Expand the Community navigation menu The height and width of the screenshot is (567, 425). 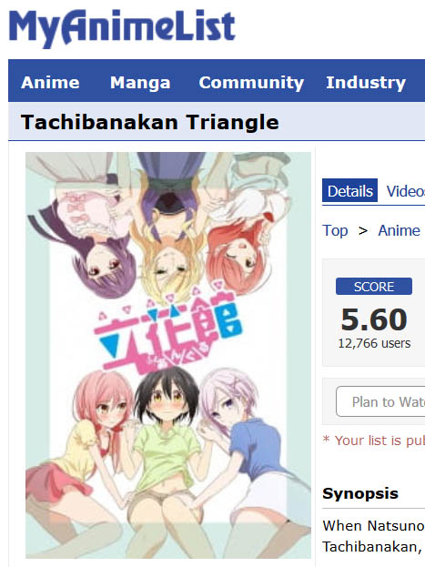[x=251, y=83]
